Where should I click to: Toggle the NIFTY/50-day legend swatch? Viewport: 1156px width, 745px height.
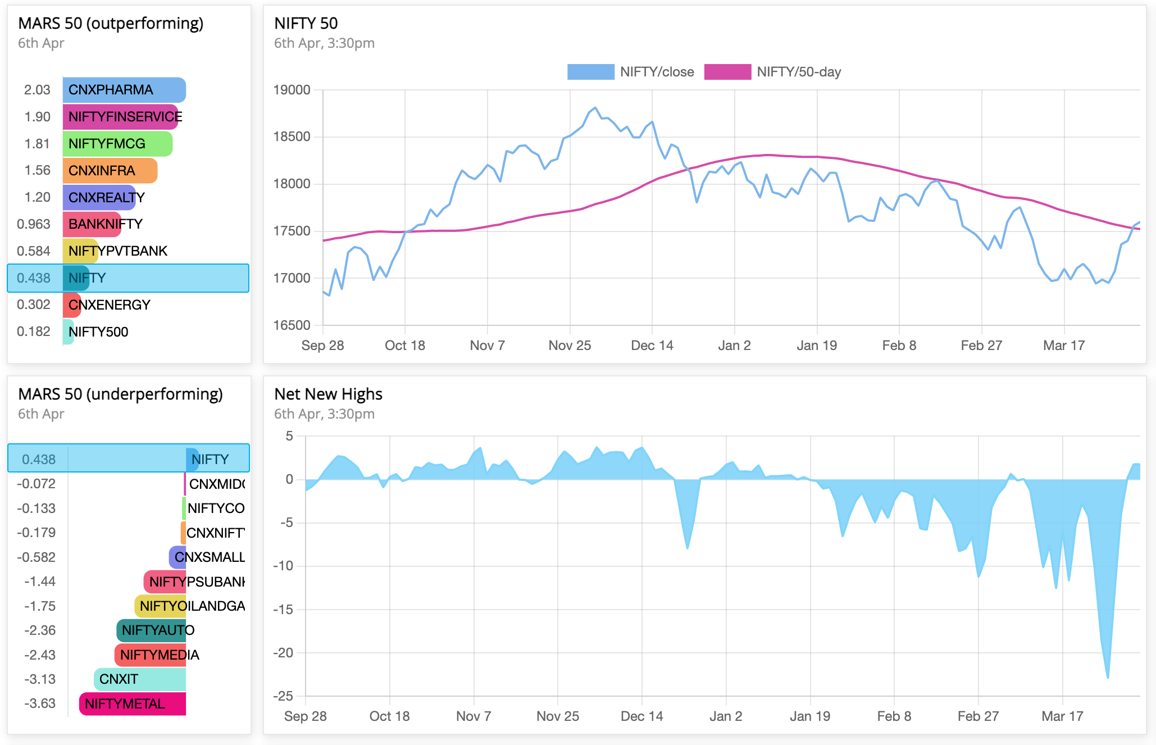point(727,72)
